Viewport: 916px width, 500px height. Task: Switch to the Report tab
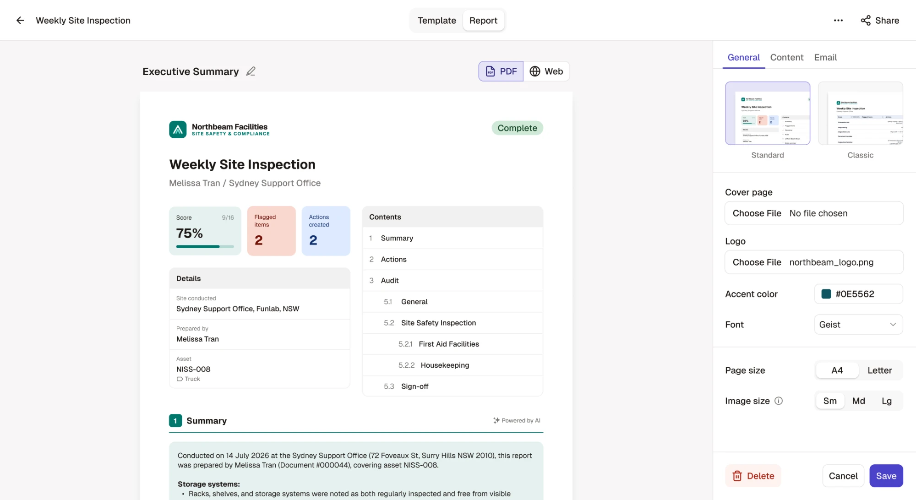[x=483, y=21]
